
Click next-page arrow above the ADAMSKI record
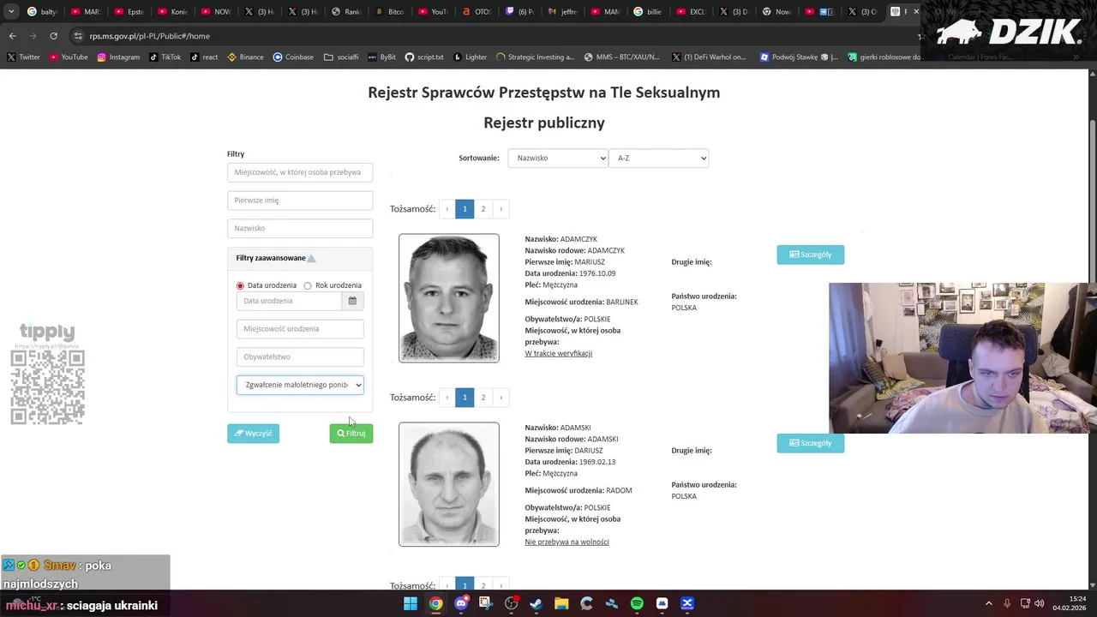coord(501,398)
